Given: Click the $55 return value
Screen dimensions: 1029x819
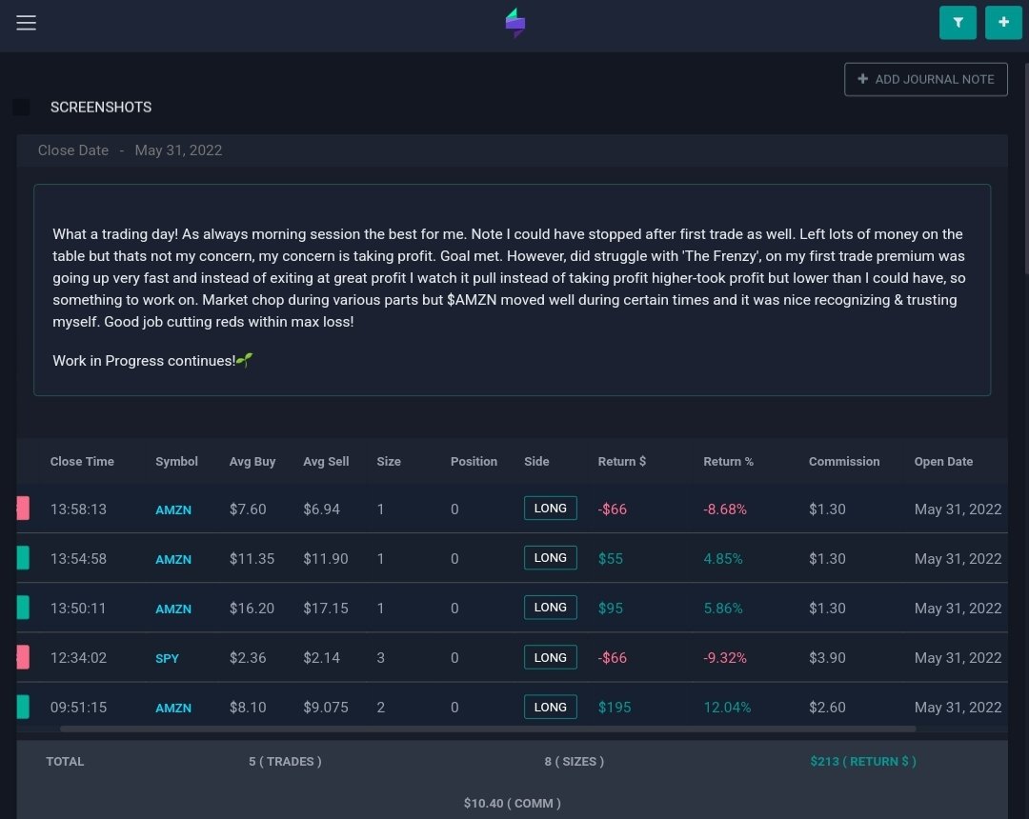Looking at the screenshot, I should [x=611, y=559].
